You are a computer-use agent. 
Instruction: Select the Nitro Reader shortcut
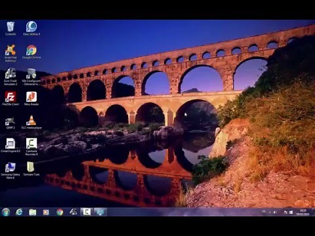pyautogui.click(x=31, y=98)
